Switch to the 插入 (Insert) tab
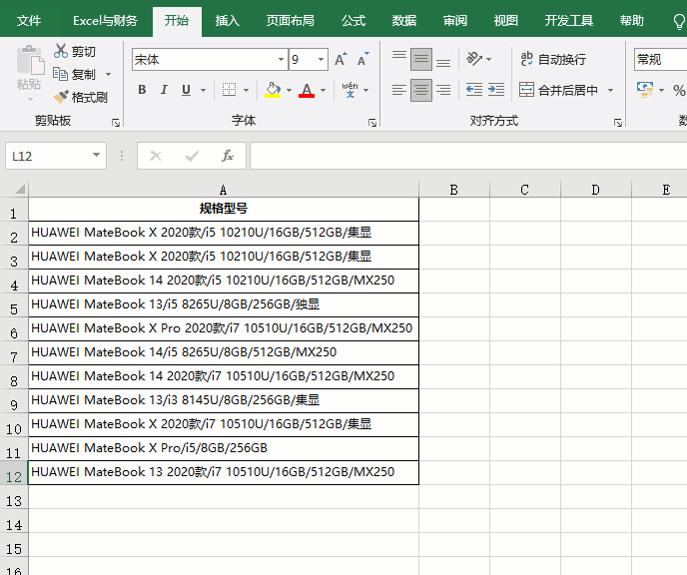 coord(228,21)
